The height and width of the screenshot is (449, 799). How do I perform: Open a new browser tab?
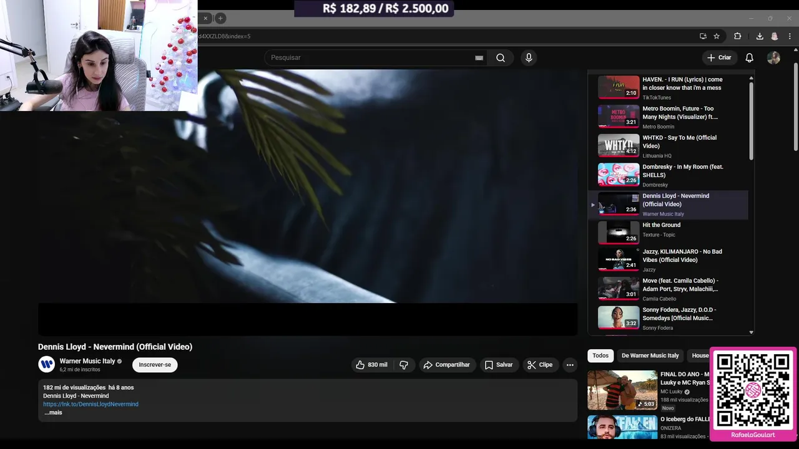[x=220, y=18]
